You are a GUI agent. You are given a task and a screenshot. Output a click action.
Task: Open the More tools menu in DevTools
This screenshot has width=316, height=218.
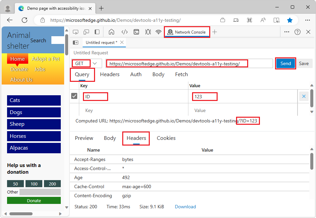286,32
